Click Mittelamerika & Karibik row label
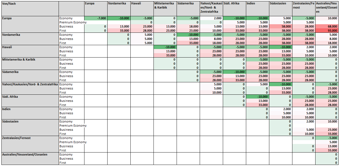This screenshot has width=340, height=166. [x=30, y=64]
